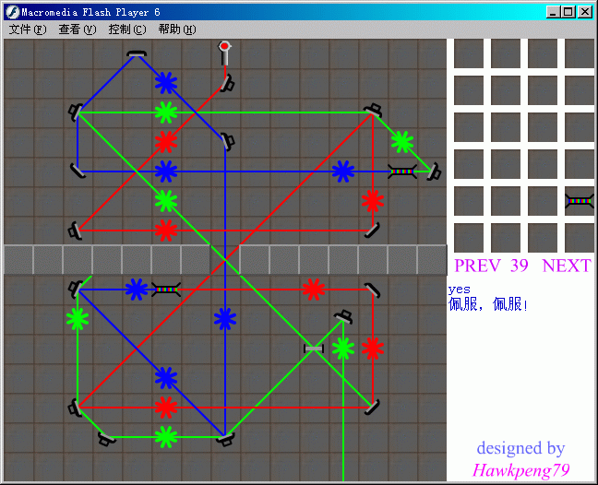Select the rainbow filter piece in inventory grid
The image size is (598, 485).
(x=579, y=200)
